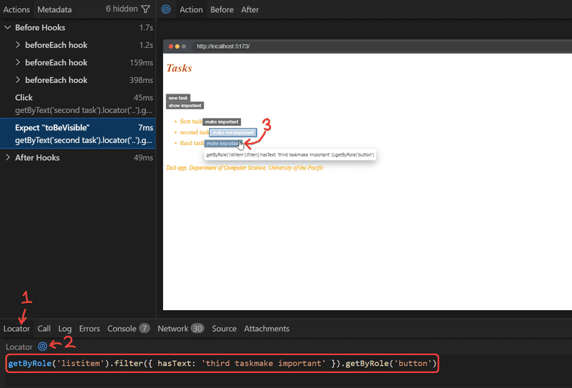The width and height of the screenshot is (572, 388).
Task: Open the Attachments tab
Action: pyautogui.click(x=267, y=329)
